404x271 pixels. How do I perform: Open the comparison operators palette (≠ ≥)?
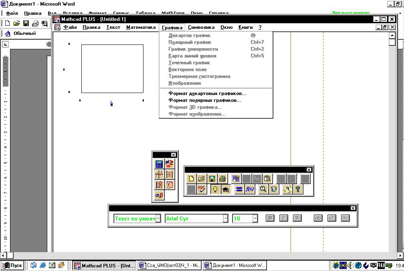coord(170,164)
